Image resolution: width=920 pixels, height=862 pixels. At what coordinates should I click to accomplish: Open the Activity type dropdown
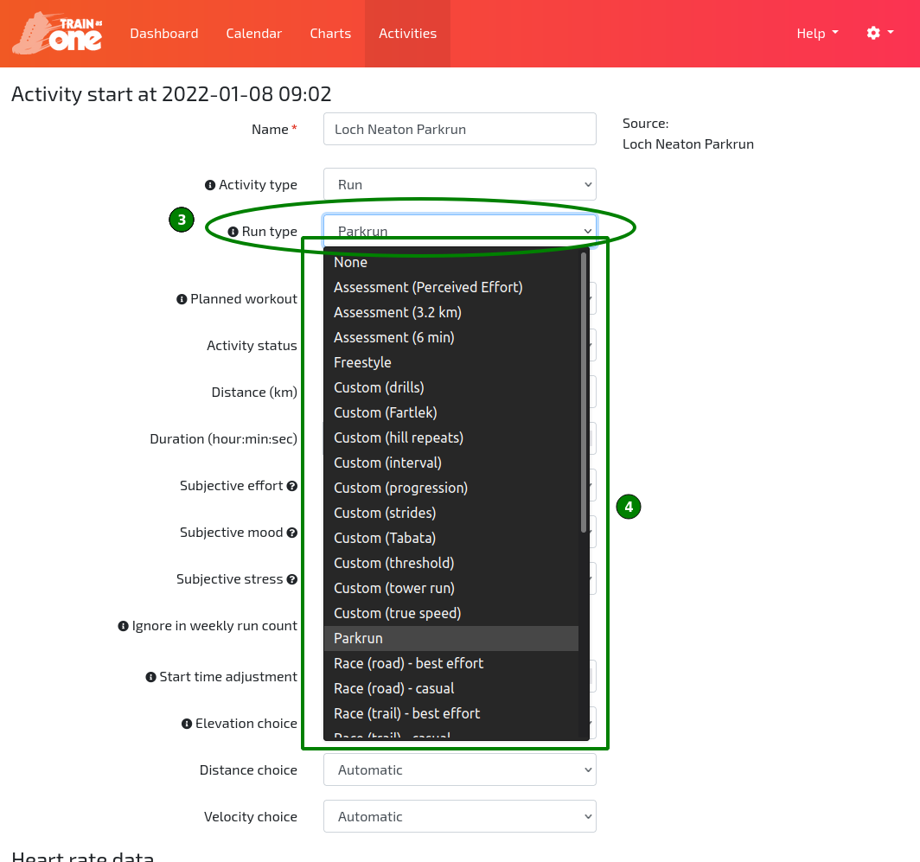[459, 184]
